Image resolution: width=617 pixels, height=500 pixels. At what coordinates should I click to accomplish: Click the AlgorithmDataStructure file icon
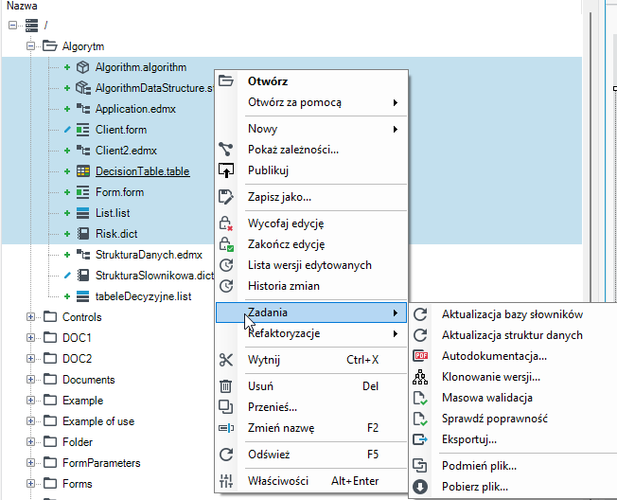(83, 88)
